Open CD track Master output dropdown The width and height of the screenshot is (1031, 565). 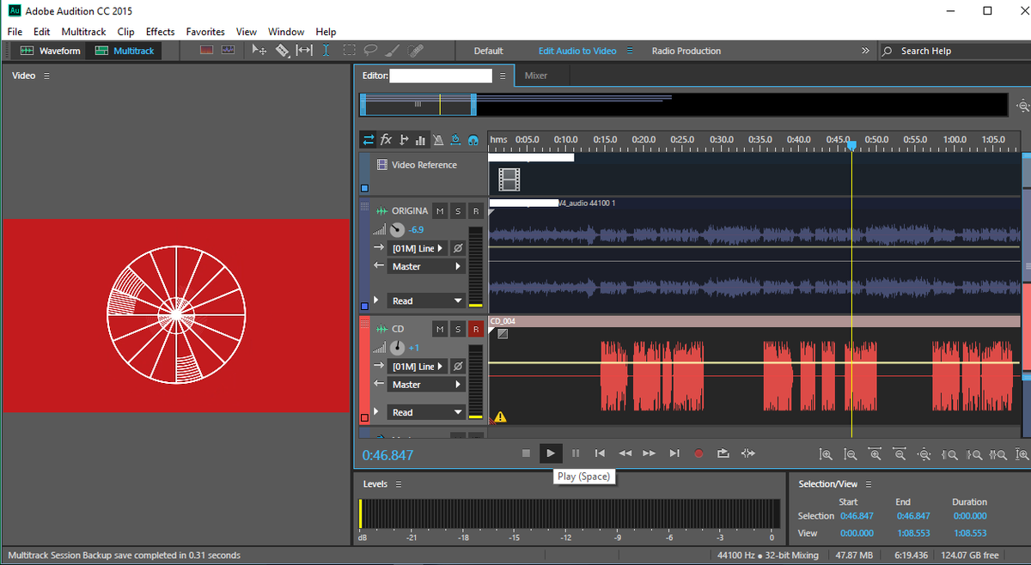[426, 385]
